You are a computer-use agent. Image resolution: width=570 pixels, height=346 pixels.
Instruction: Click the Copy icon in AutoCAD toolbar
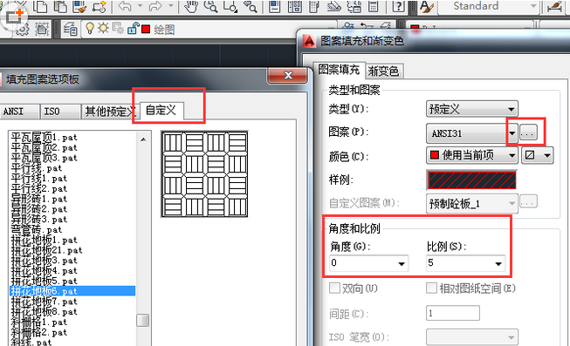click(x=39, y=6)
